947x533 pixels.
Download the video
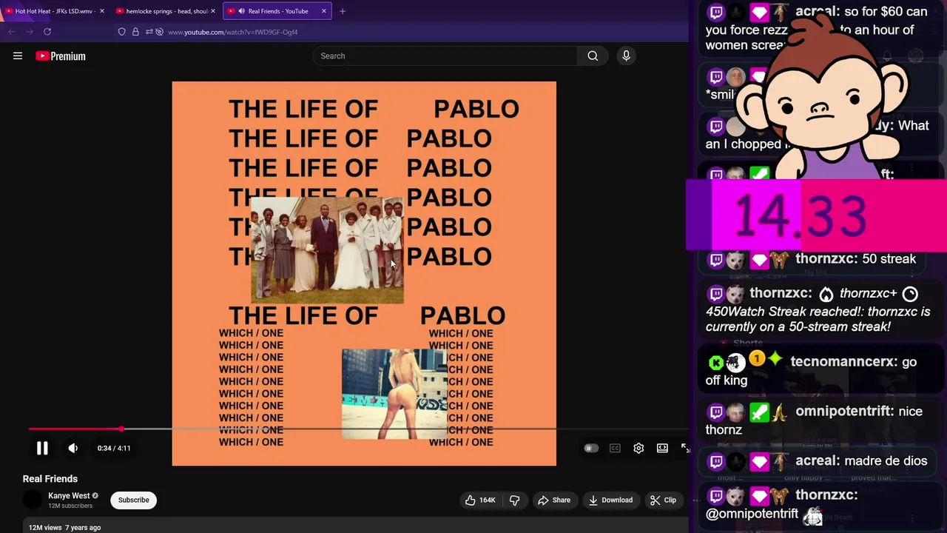[x=610, y=500]
